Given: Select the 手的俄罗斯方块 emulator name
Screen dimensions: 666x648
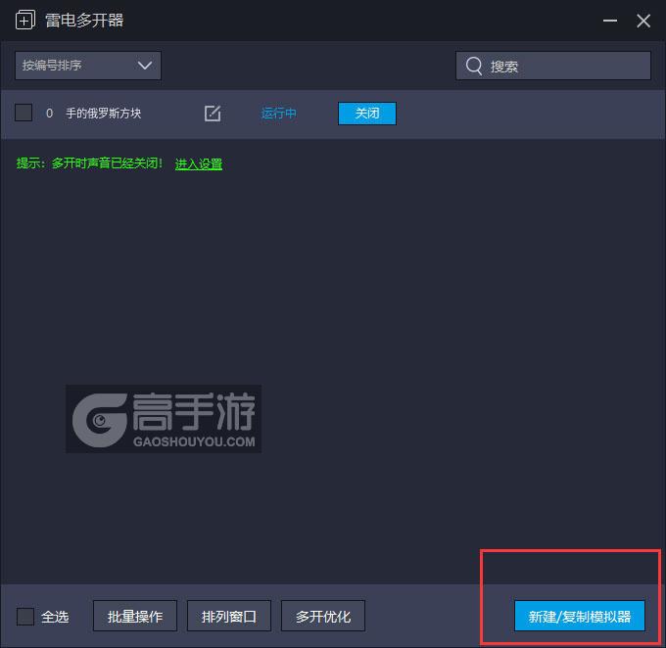Looking at the screenshot, I should 103,114.
